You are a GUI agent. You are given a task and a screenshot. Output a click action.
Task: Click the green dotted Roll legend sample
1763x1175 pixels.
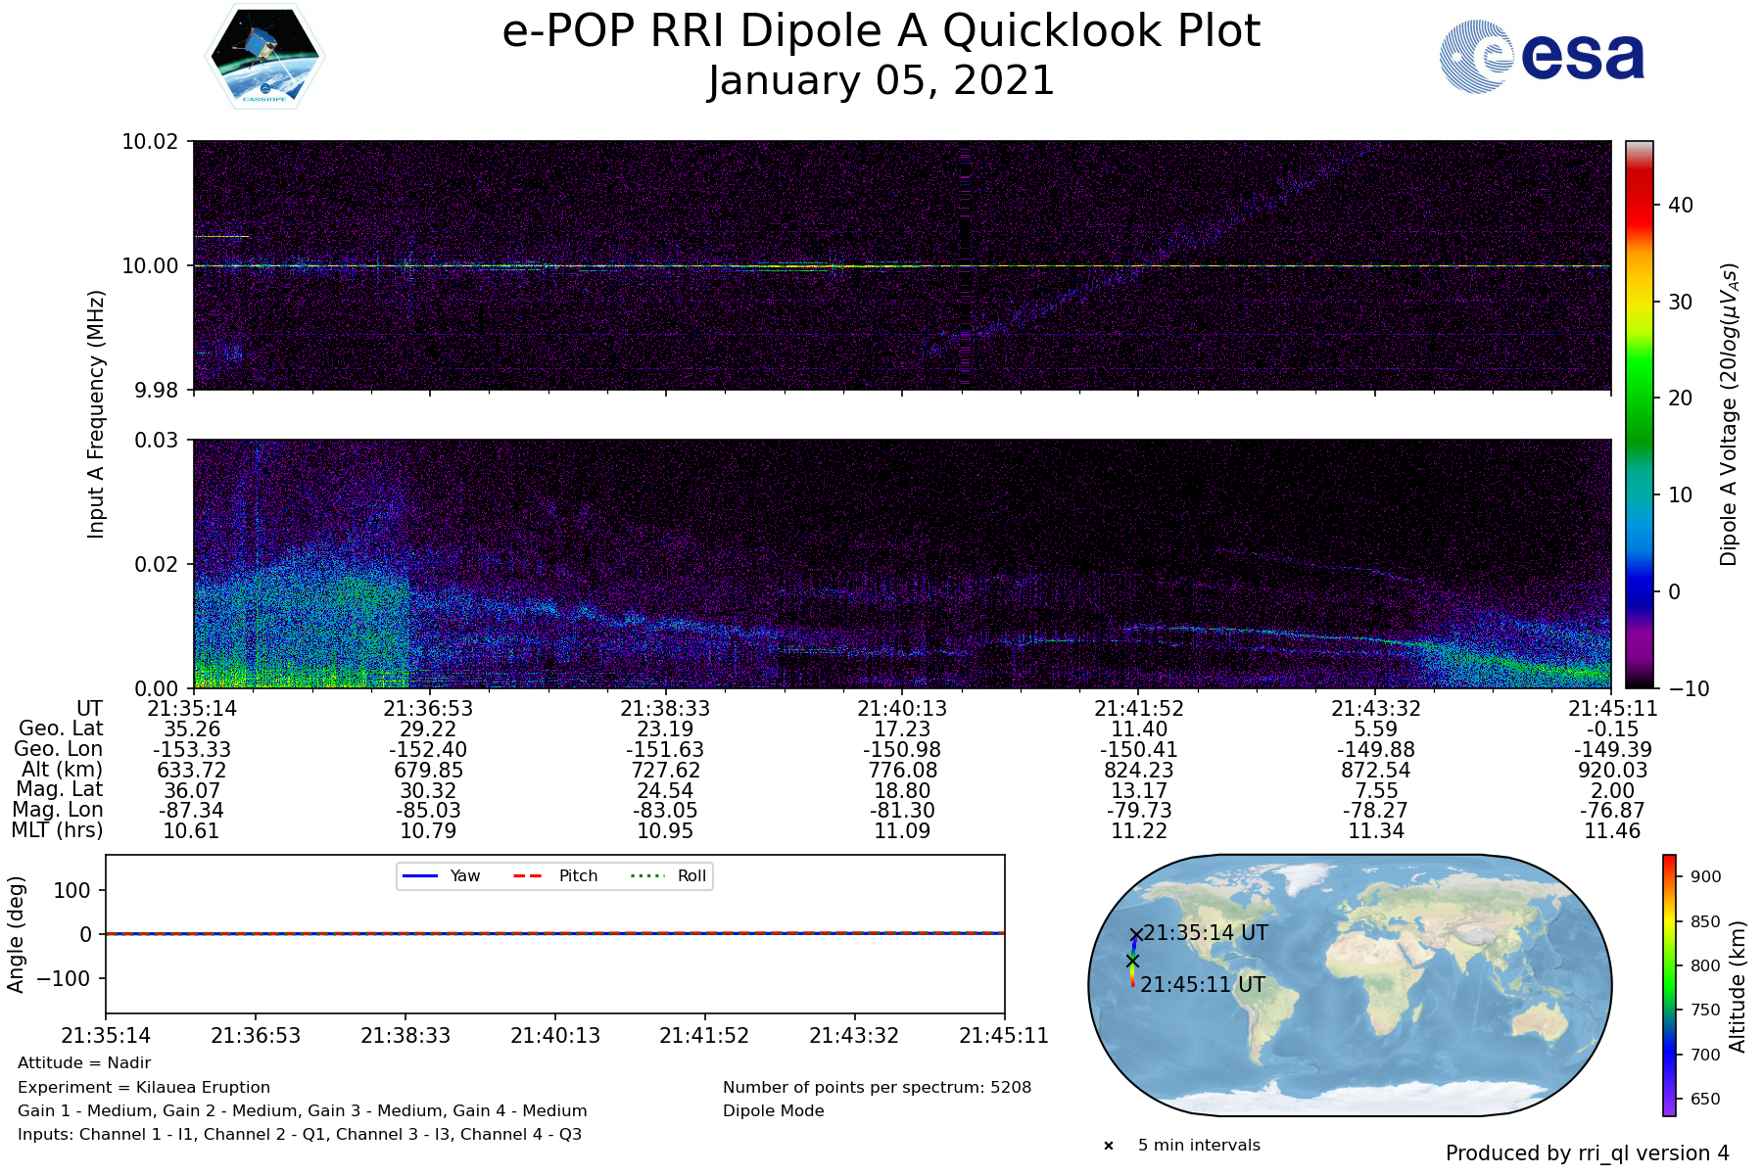(646, 875)
